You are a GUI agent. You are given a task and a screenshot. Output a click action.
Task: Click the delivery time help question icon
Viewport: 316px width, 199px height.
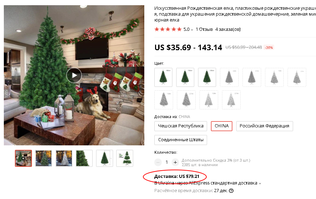(x=231, y=191)
